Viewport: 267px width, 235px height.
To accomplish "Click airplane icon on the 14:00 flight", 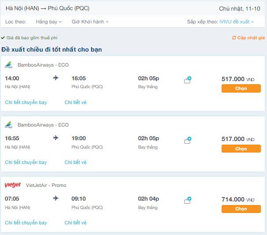I will tap(56, 78).
